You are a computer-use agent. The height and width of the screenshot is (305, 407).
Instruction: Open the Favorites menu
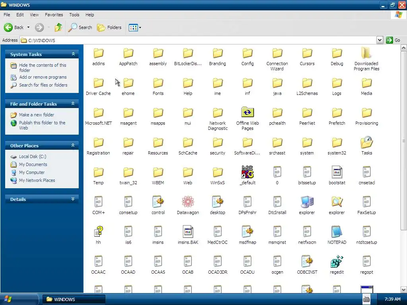[x=54, y=15]
